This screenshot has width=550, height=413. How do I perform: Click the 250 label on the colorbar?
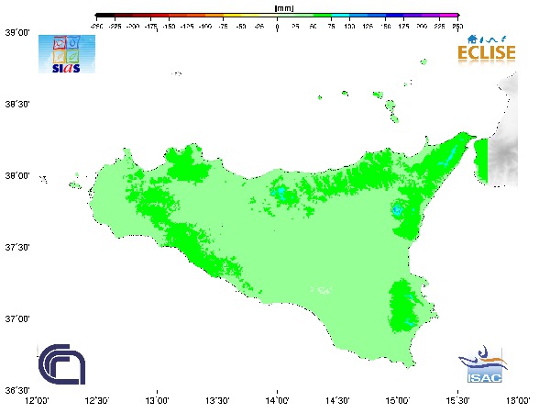[x=457, y=27]
